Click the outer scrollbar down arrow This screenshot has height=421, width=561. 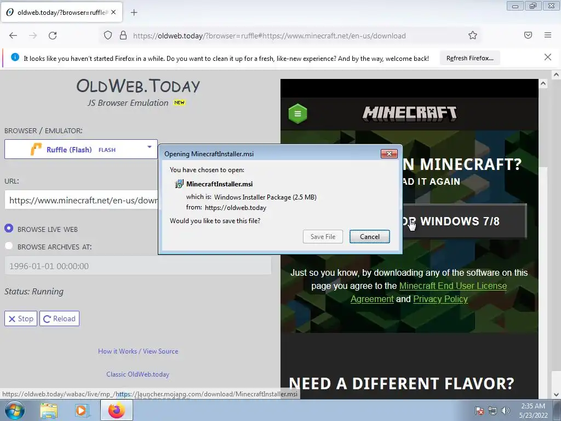pyautogui.click(x=556, y=395)
